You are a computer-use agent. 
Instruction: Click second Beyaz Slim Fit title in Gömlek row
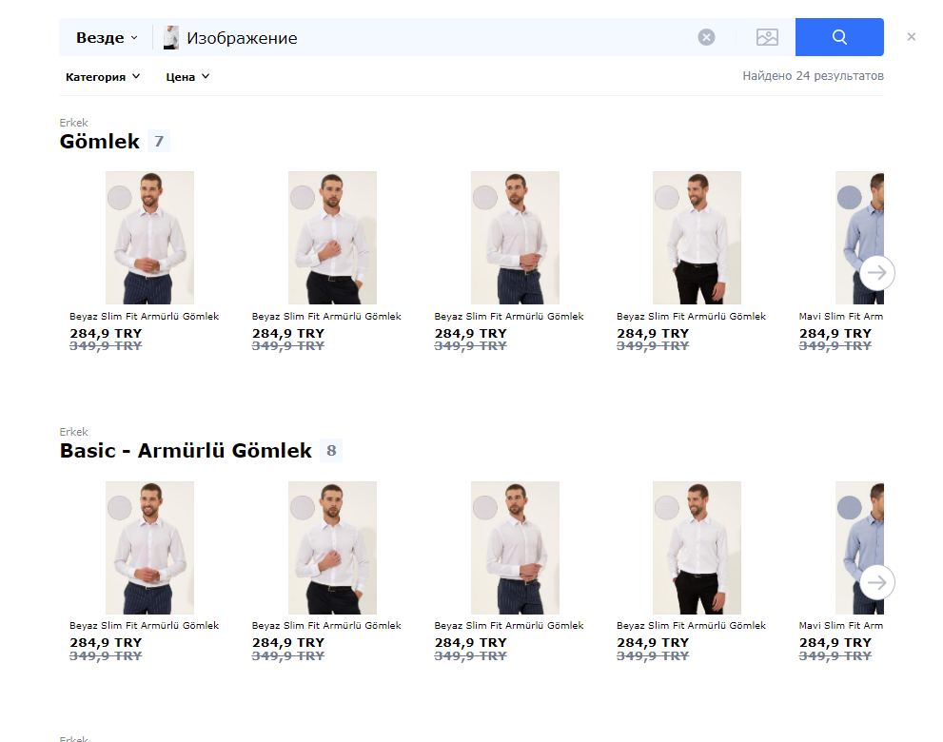click(326, 316)
